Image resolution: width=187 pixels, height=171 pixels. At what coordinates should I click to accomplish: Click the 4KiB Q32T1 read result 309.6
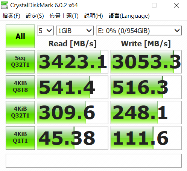[x=73, y=113]
